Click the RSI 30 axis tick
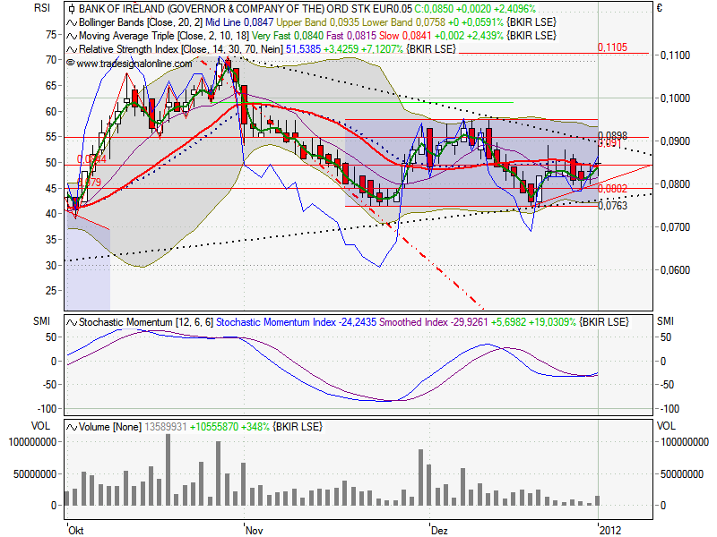The image size is (717, 537). coord(51,265)
